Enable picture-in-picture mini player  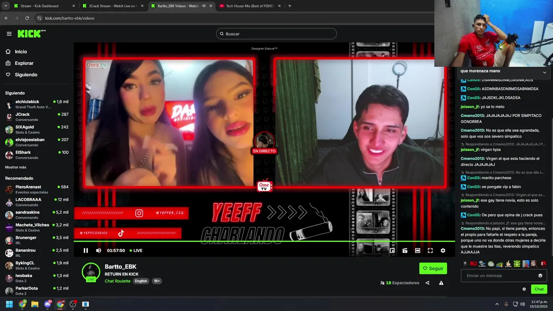(x=392, y=251)
